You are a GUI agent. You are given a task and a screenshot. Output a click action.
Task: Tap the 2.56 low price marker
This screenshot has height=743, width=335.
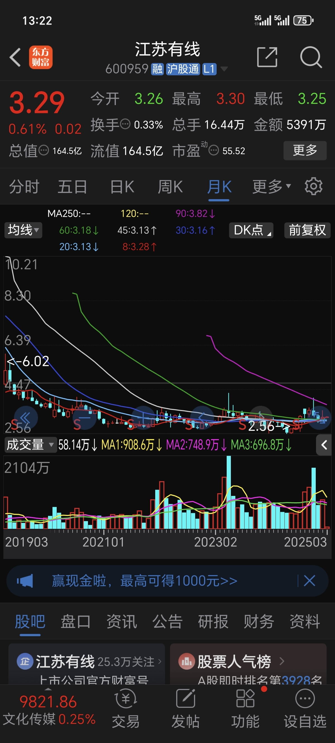(269, 426)
